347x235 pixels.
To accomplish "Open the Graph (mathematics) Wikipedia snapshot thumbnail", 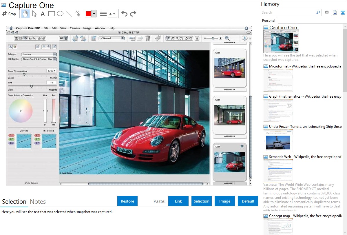I will (x=278, y=110).
